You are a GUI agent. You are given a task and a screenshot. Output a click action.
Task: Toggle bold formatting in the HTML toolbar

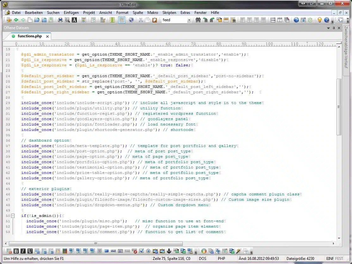[x=16, y=251]
